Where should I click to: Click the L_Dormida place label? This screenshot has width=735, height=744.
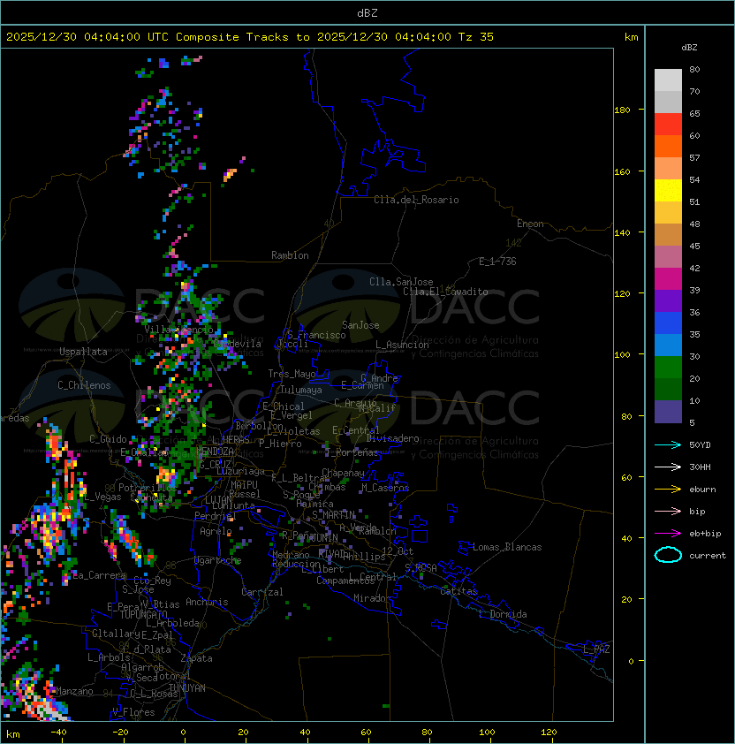click(503, 614)
